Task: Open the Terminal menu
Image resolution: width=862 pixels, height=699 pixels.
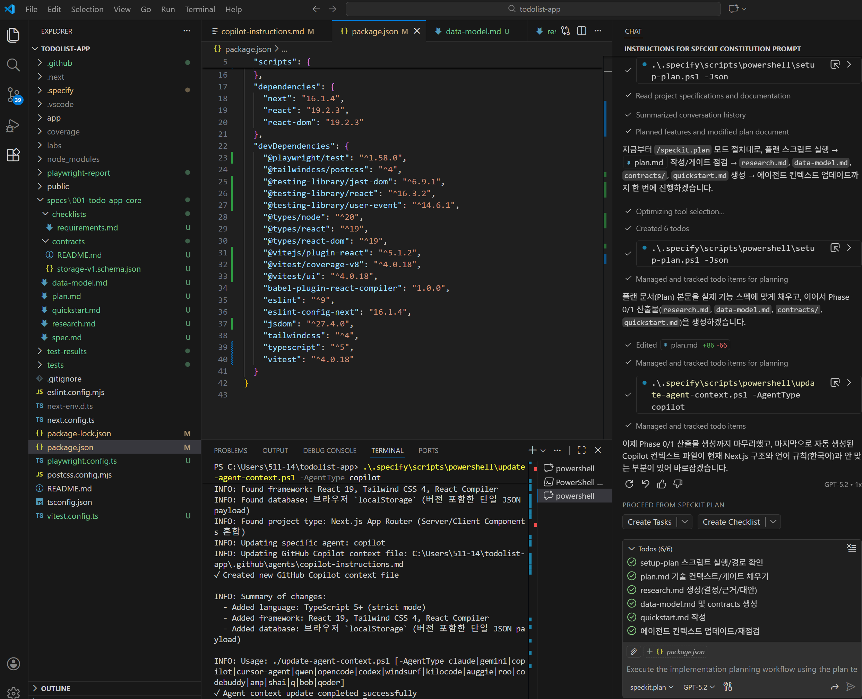Action: pos(199,9)
